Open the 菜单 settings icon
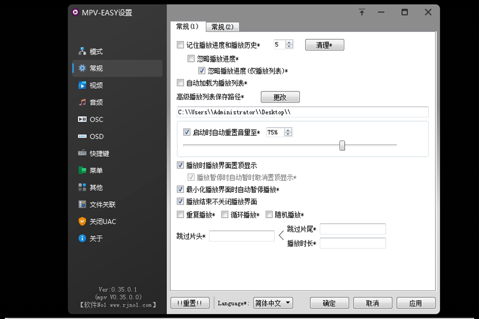The image size is (479, 319). (82, 170)
